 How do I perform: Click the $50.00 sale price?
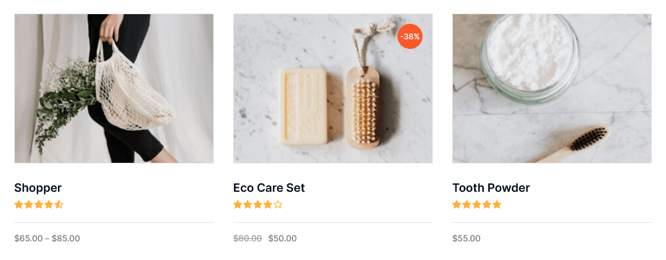[283, 238]
